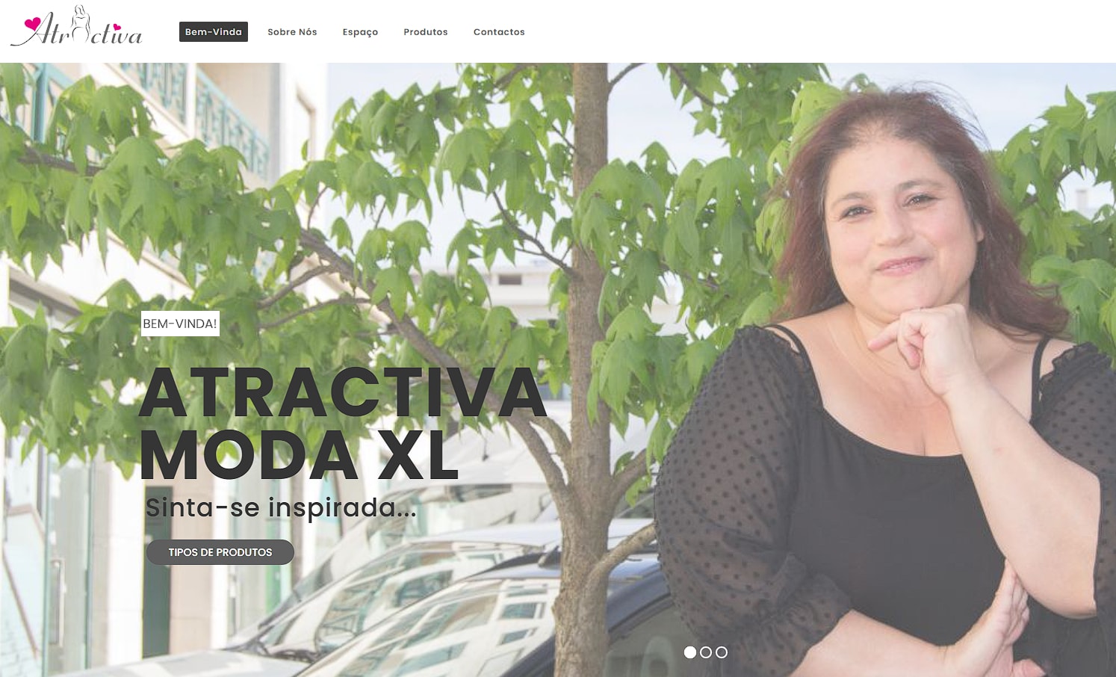Switch to the second slide dot

[706, 652]
